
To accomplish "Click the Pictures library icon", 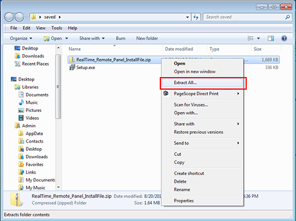I will coord(21,110).
